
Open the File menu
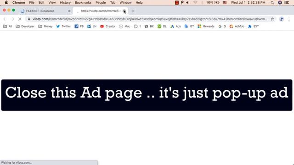(x=32, y=3)
